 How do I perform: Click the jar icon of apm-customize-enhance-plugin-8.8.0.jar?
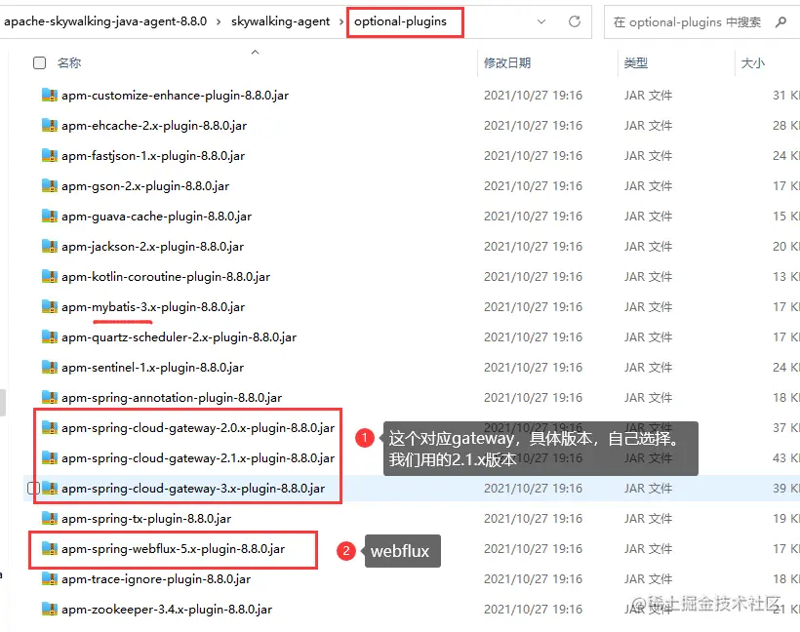[x=50, y=95]
